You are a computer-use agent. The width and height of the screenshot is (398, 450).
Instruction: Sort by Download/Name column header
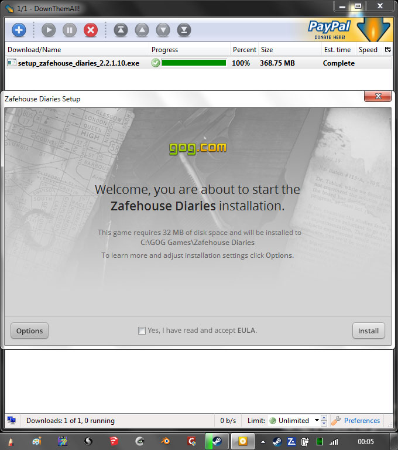point(77,50)
